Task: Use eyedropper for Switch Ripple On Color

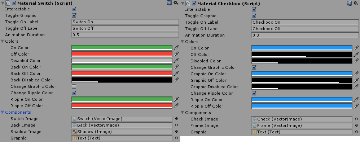Action: (176, 99)
